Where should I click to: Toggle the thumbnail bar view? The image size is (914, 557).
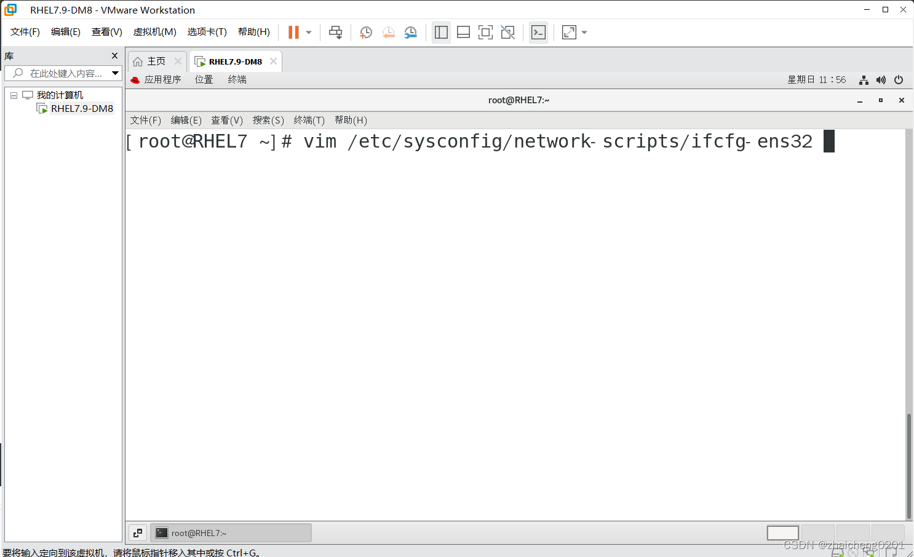pos(463,33)
